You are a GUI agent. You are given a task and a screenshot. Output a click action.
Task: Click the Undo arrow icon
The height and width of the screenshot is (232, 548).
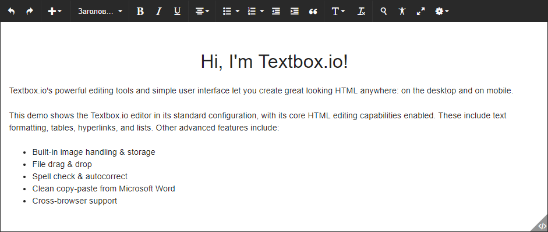click(x=11, y=11)
